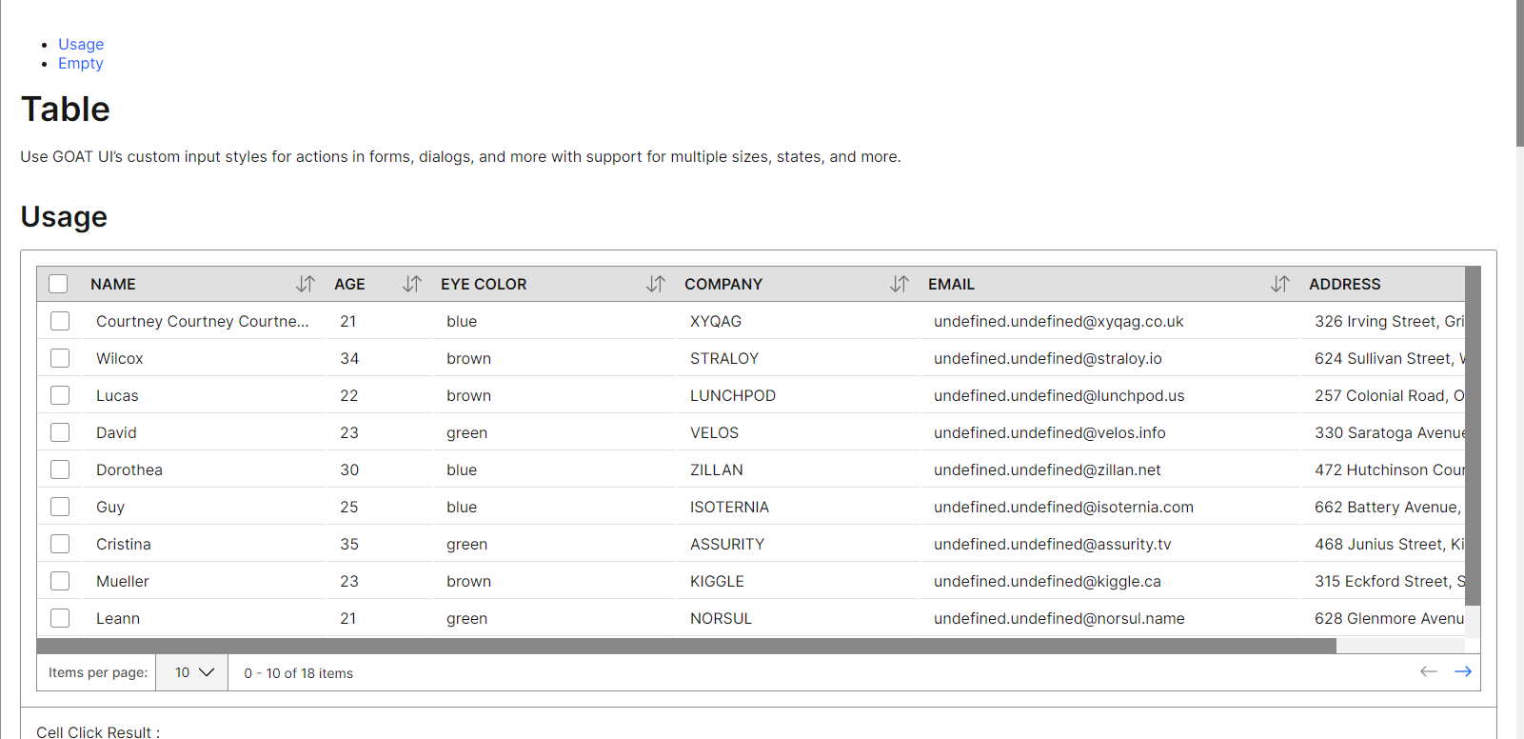Click the 'KIGGLE' company cell
This screenshot has width=1524, height=739.
(x=798, y=581)
